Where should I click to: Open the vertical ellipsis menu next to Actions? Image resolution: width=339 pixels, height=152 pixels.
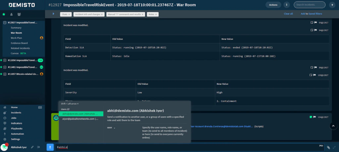[x=287, y=5]
